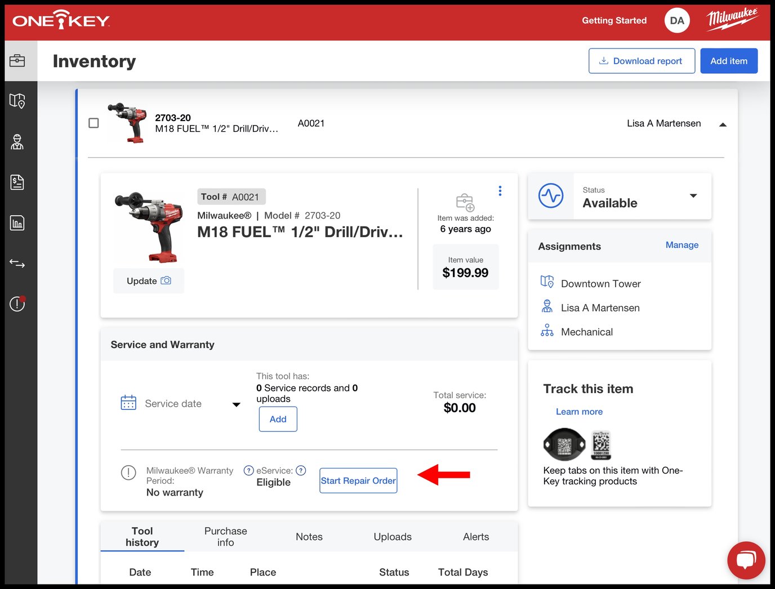Open the Uploads tab
The height and width of the screenshot is (589, 775).
click(x=393, y=537)
